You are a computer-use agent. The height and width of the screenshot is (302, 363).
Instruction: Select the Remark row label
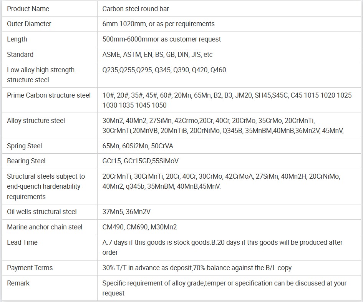tap(18, 283)
